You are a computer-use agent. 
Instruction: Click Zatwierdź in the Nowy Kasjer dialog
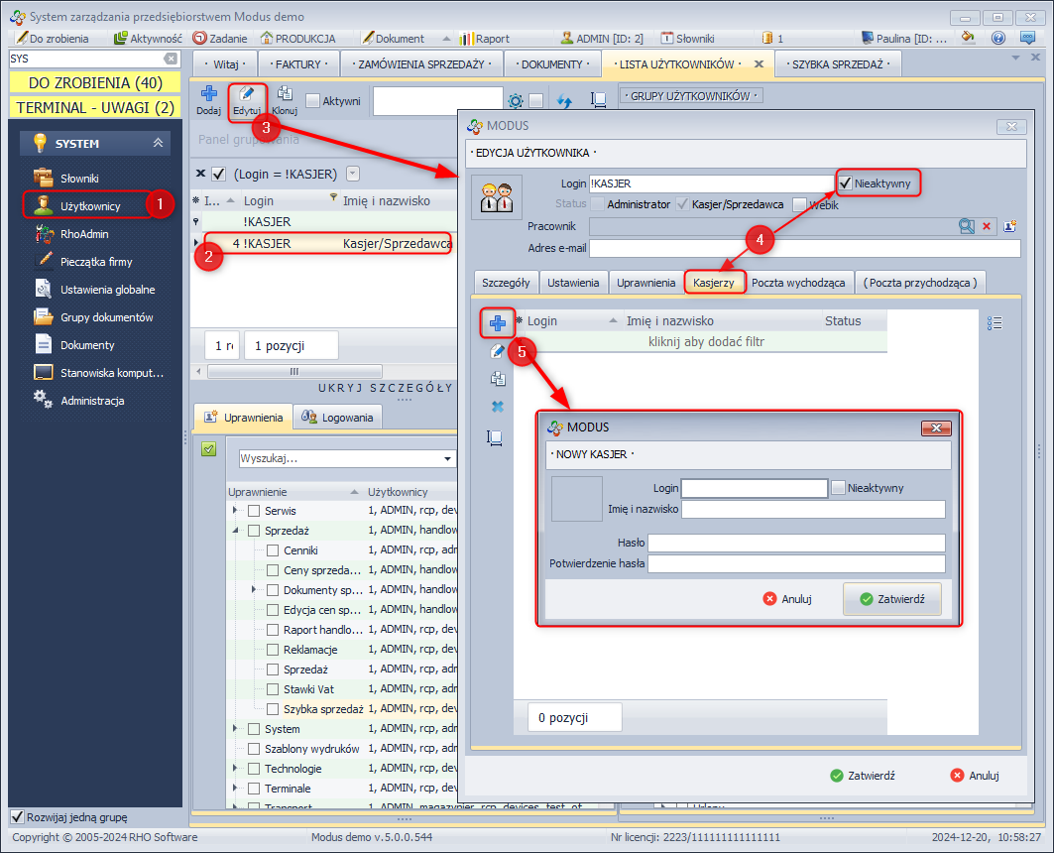891,599
